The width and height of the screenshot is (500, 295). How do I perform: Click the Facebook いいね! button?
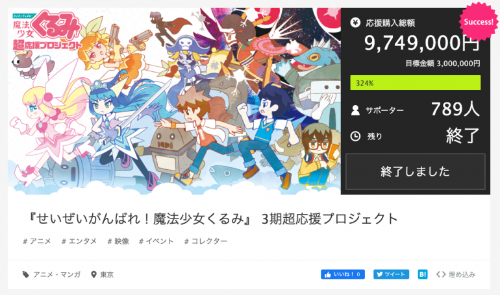pos(343,274)
